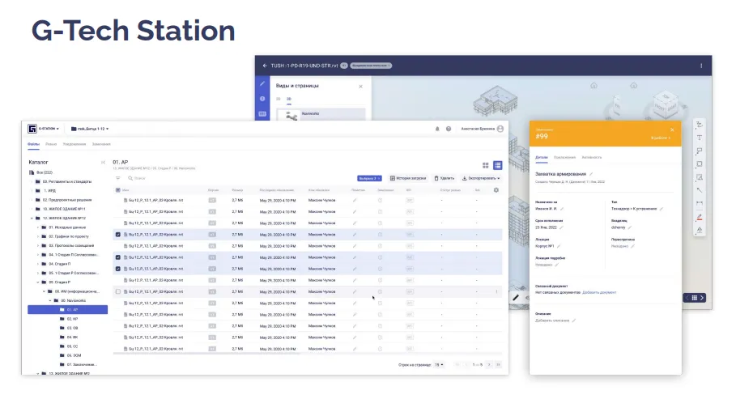736x399 pixels.
Task: Check the unchecked file row checkbox
Action: click(118, 291)
